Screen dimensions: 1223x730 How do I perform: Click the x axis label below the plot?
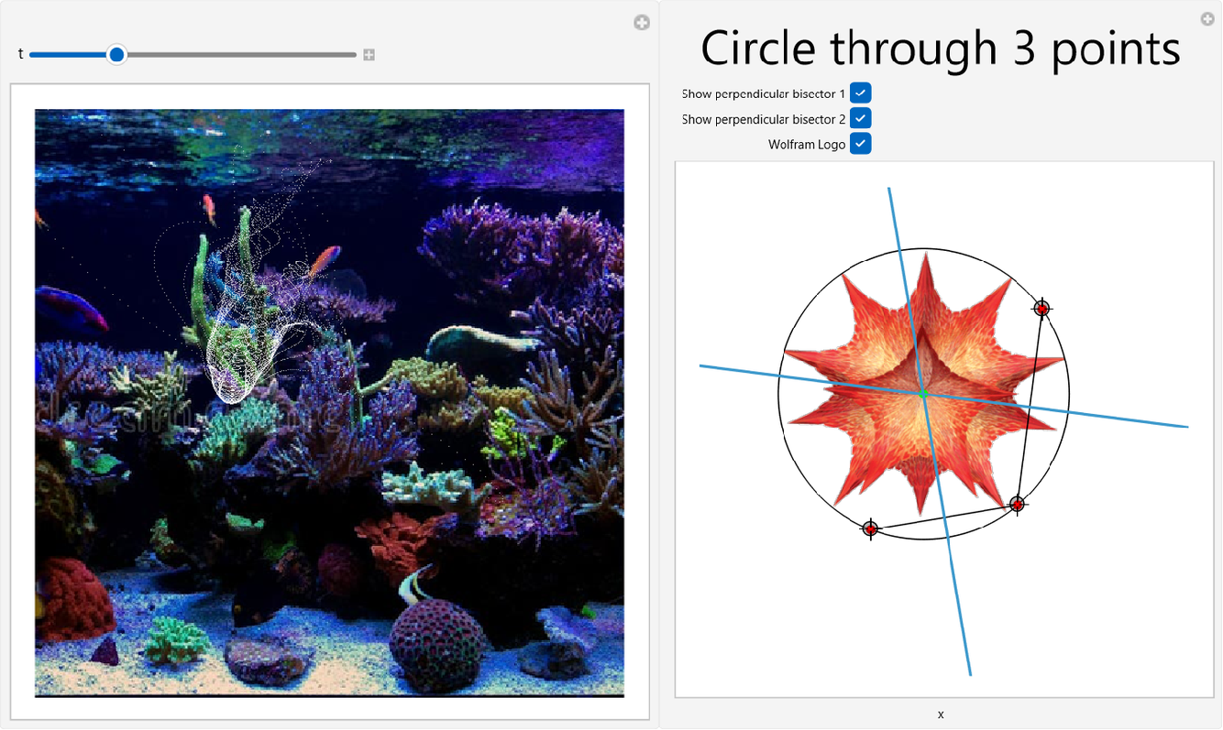pos(940,714)
